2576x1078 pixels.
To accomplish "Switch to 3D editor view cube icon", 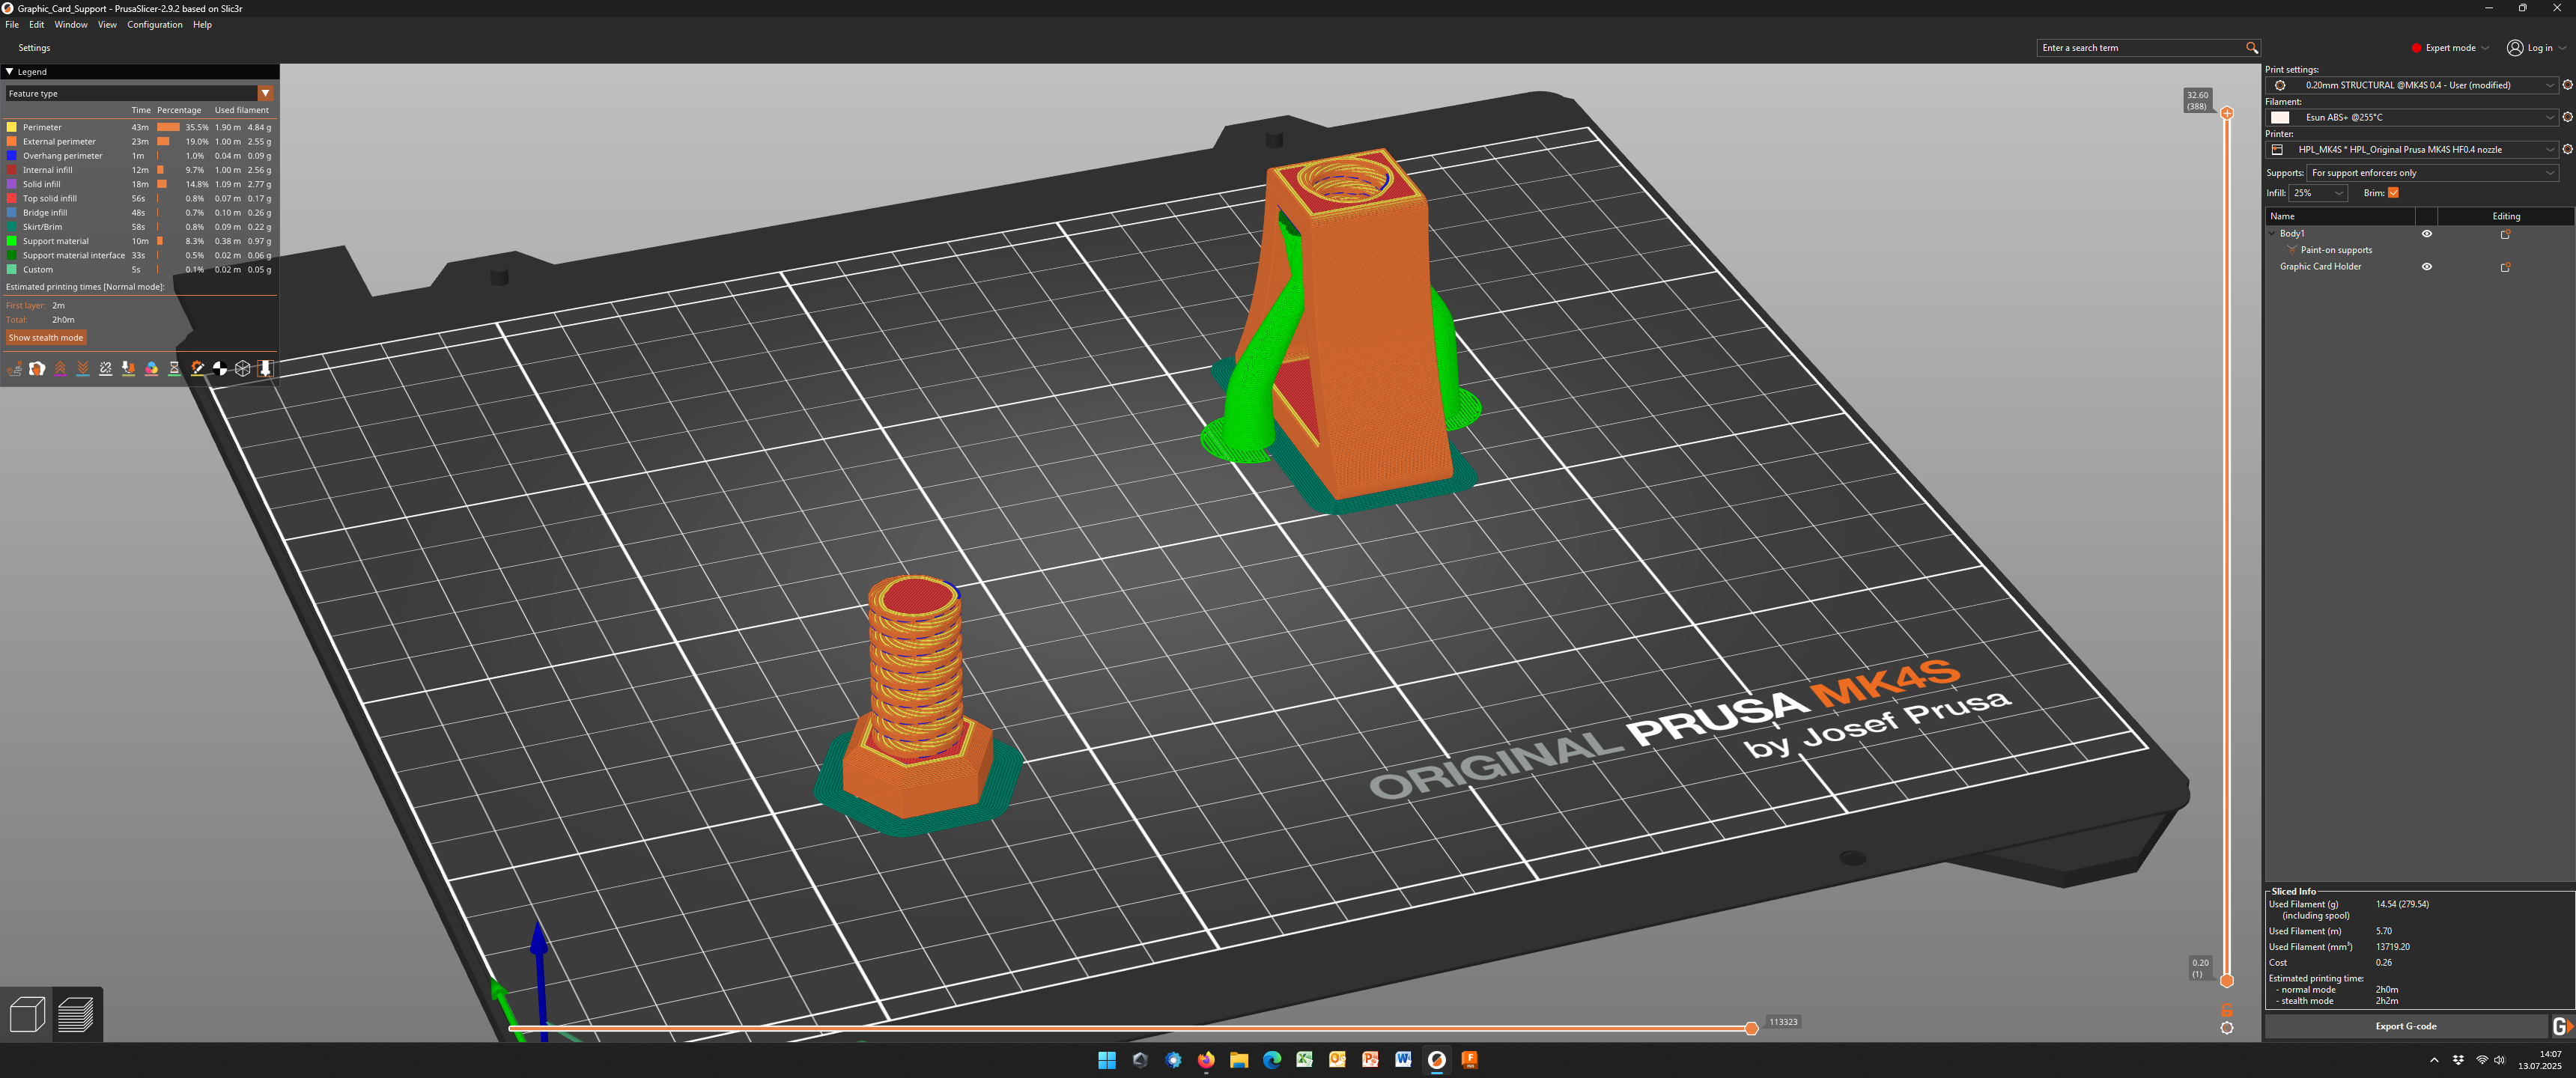I will (27, 1014).
